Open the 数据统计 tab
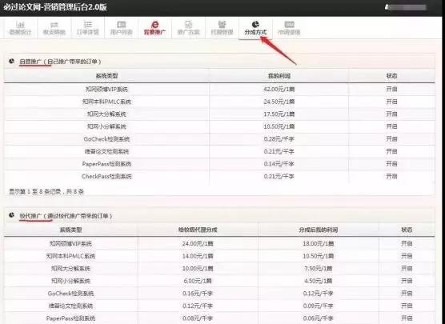This screenshot has height=324, width=445. (x=20, y=28)
